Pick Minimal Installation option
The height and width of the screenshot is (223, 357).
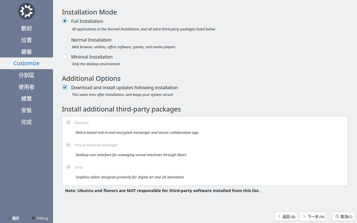(65, 57)
